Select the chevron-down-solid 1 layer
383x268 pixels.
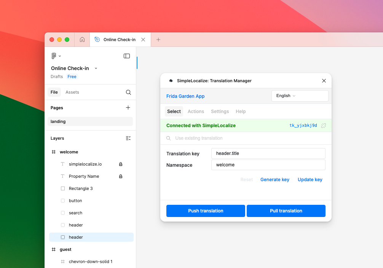tap(91, 262)
